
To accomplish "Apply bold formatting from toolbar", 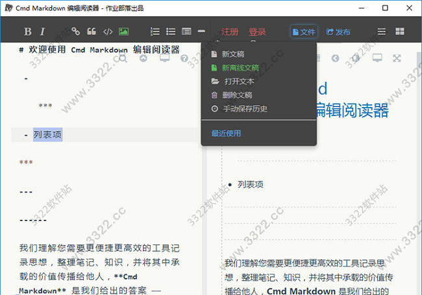I will click(x=28, y=32).
